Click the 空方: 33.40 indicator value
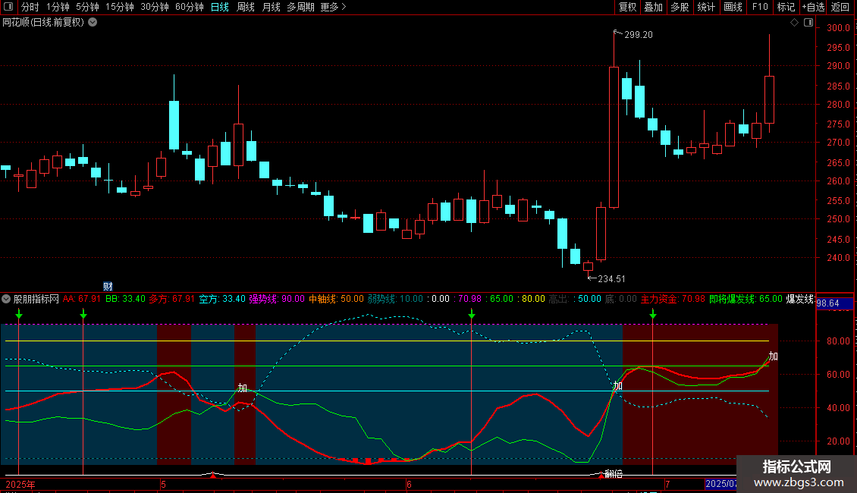857x493 pixels. coord(222,299)
